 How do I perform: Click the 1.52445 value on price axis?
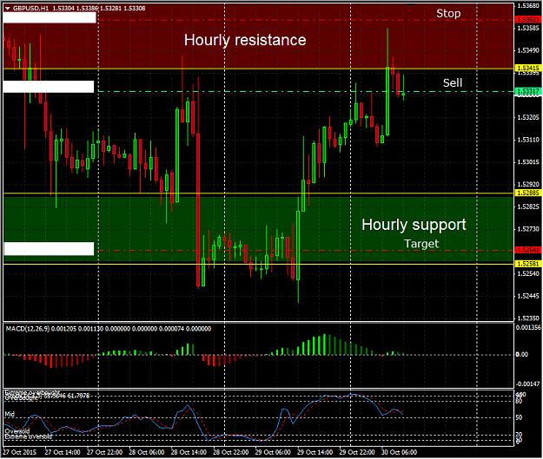pos(528,296)
